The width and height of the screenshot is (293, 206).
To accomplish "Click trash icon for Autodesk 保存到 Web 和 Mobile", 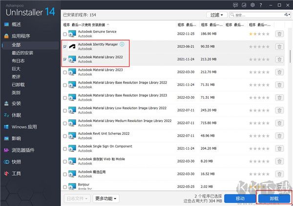I will click(x=279, y=162).
